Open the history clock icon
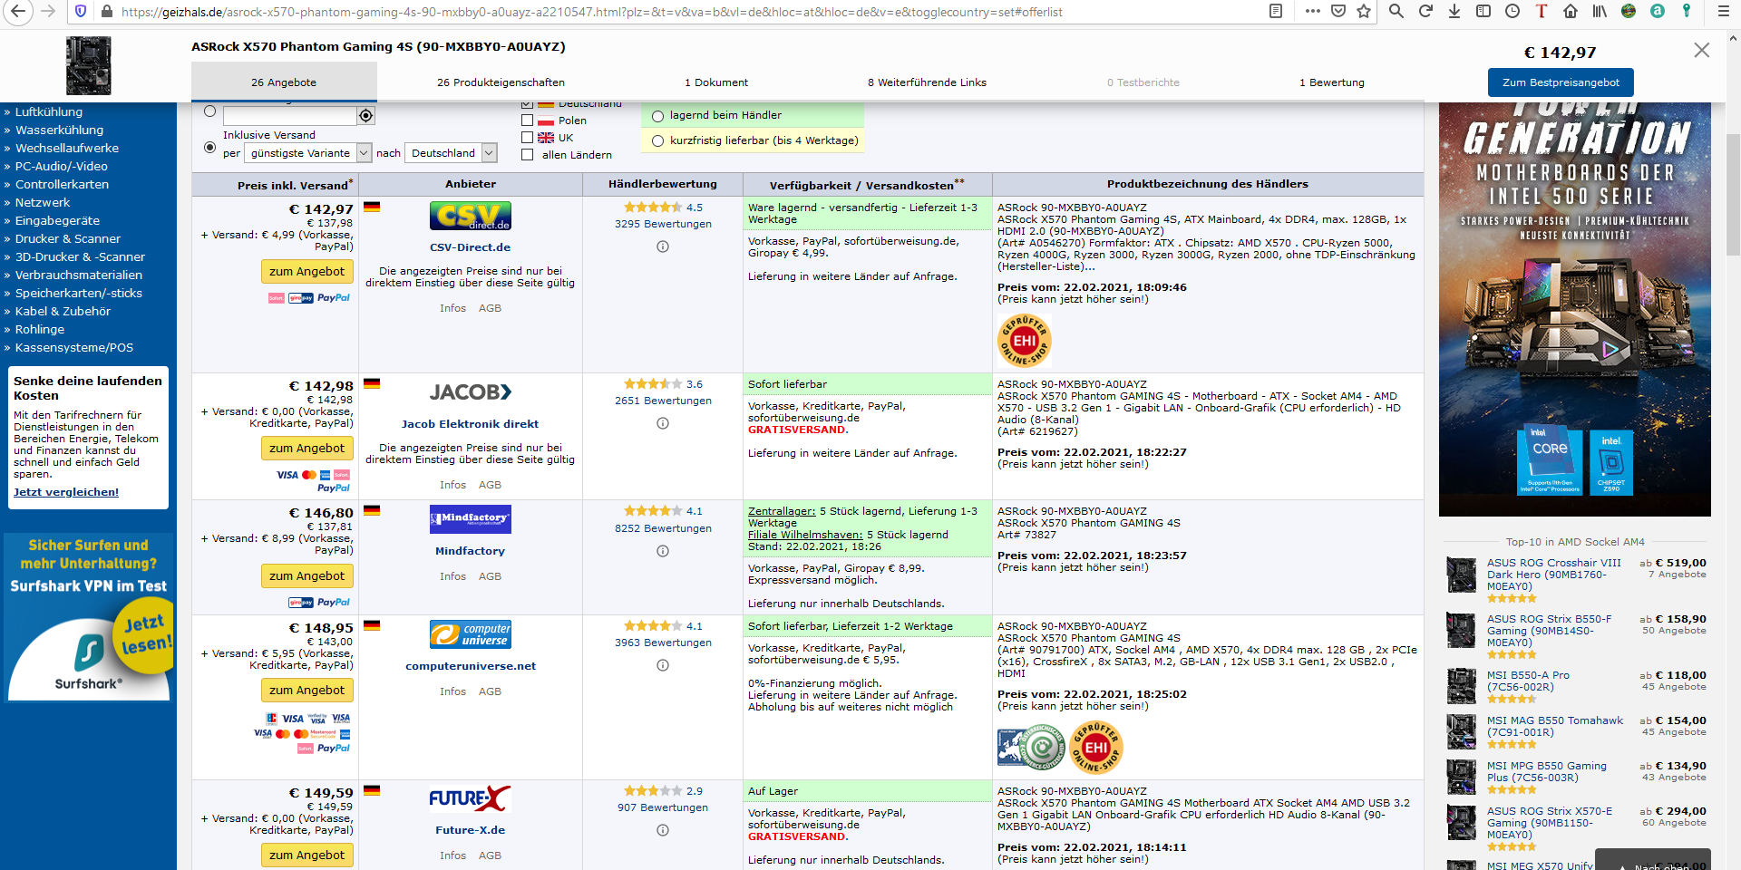The width and height of the screenshot is (1741, 870). point(1512,12)
